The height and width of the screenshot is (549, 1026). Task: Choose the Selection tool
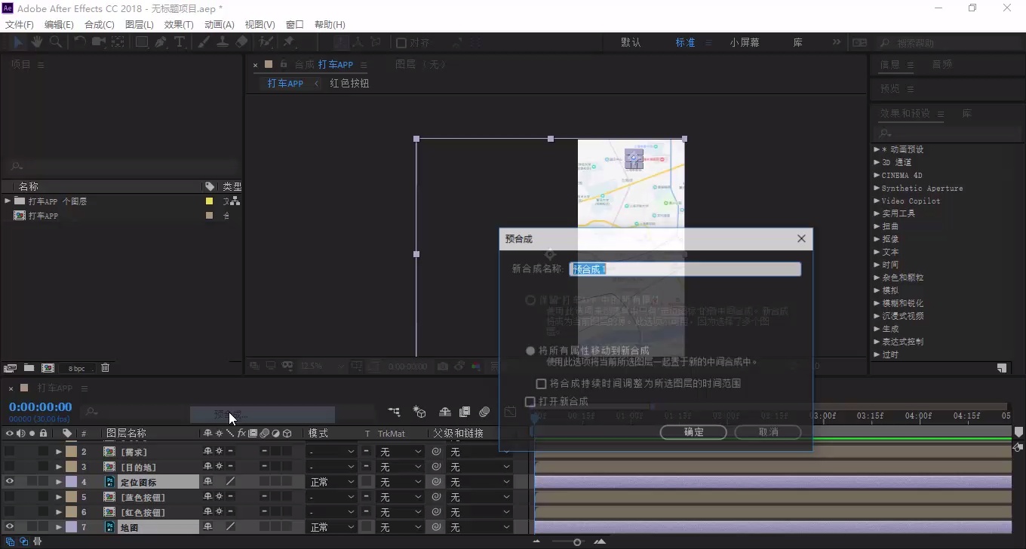(17, 41)
